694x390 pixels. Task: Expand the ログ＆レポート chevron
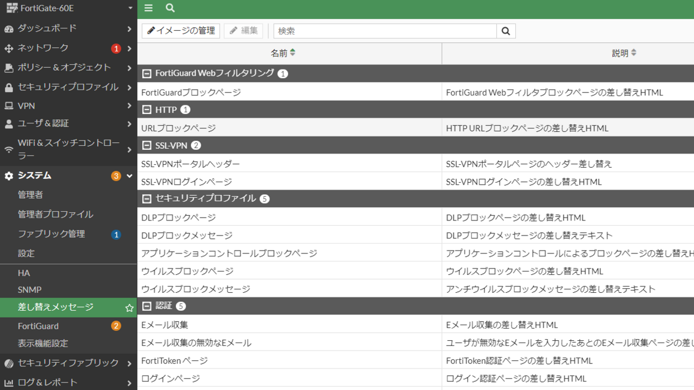[130, 382]
